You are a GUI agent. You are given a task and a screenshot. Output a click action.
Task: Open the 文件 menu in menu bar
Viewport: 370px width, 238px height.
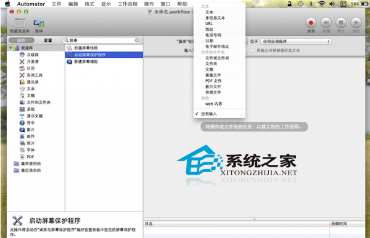pos(56,4)
